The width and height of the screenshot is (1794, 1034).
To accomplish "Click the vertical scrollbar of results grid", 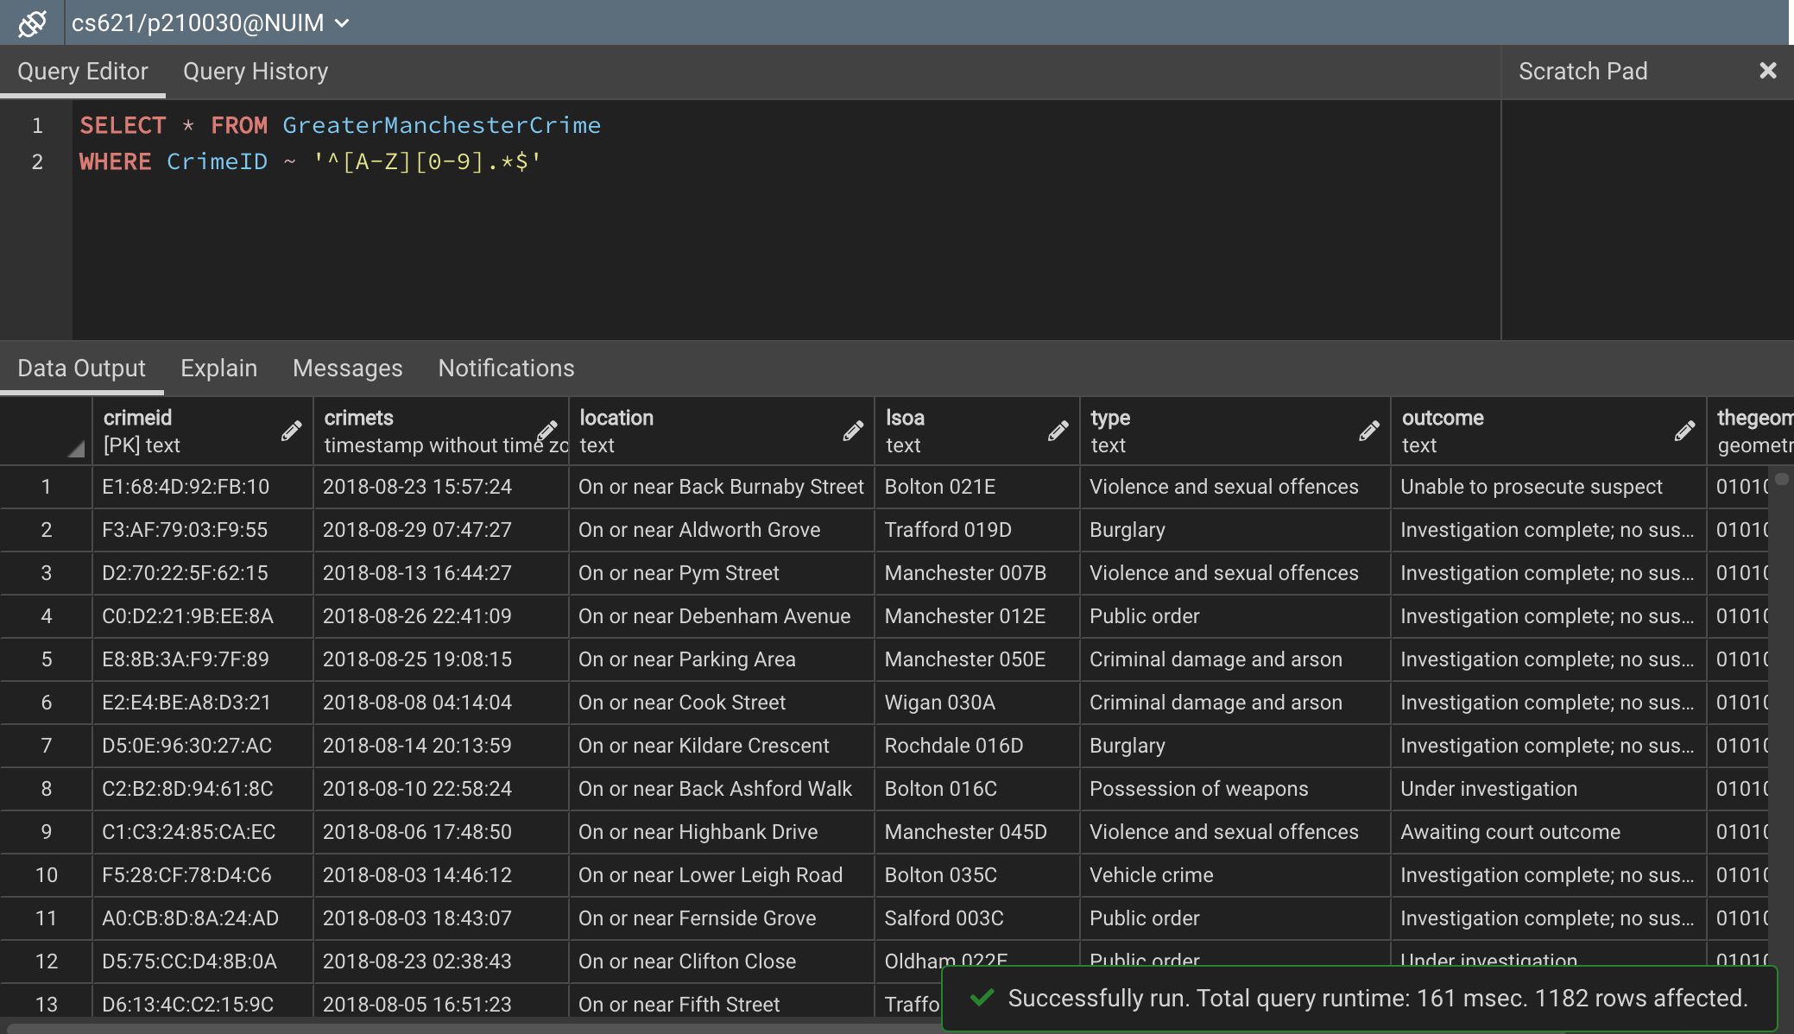I will [1781, 690].
